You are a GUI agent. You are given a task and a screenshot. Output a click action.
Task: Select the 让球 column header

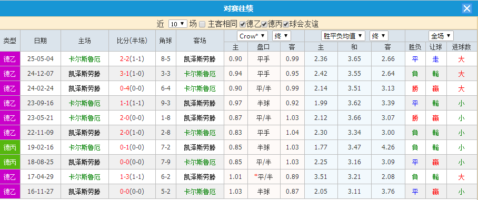[436, 47]
